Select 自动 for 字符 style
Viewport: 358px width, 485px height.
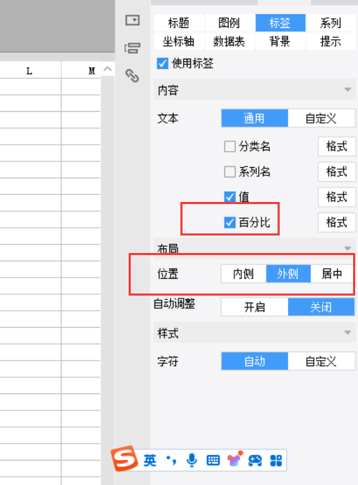coord(255,361)
